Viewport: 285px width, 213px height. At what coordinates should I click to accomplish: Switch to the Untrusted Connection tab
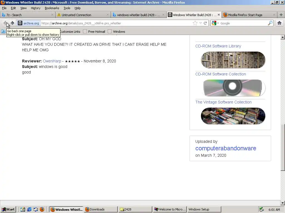click(x=83, y=15)
